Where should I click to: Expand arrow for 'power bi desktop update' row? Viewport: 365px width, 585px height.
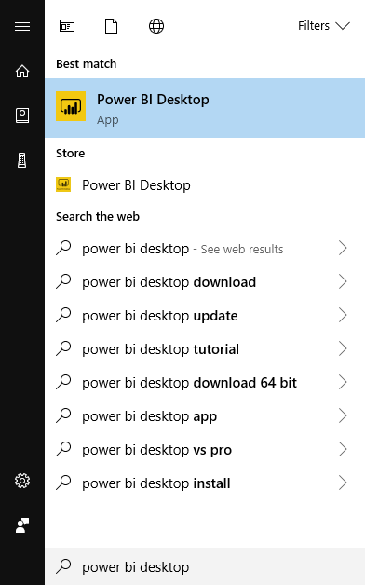(x=343, y=315)
